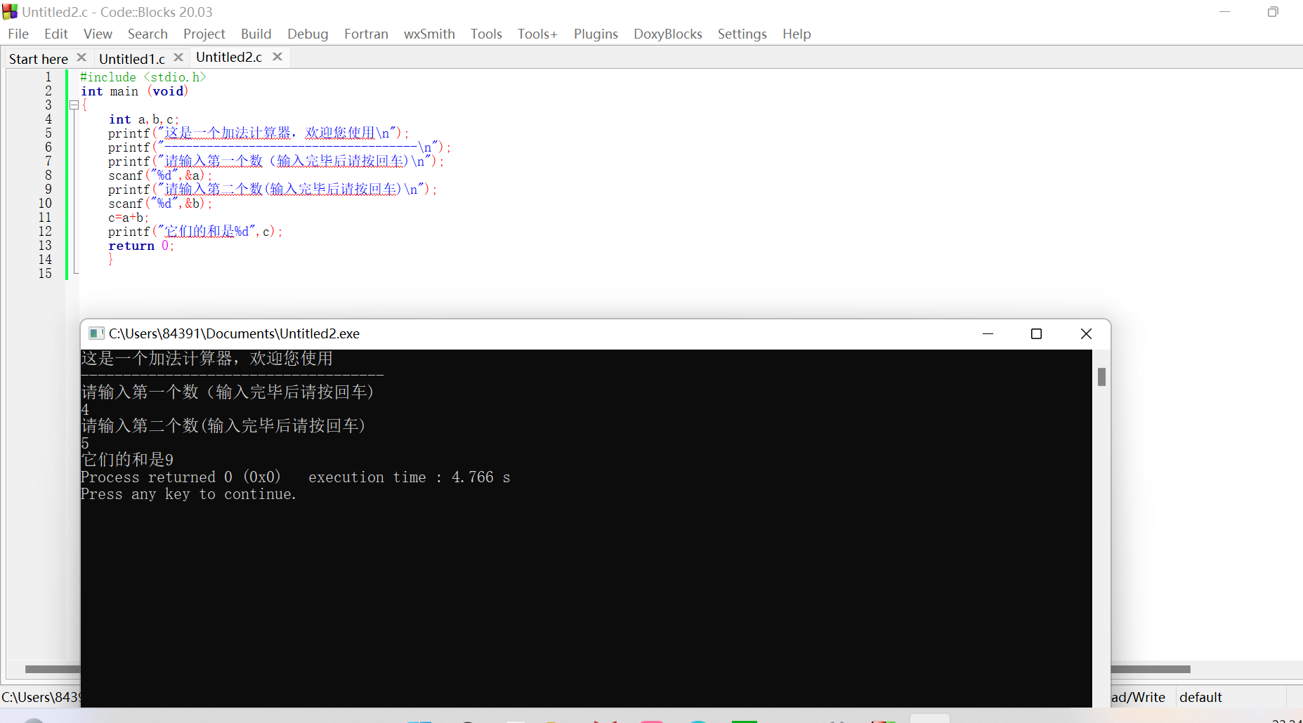This screenshot has height=723, width=1303.
Task: Click the file path in status bar
Action: pos(41,697)
